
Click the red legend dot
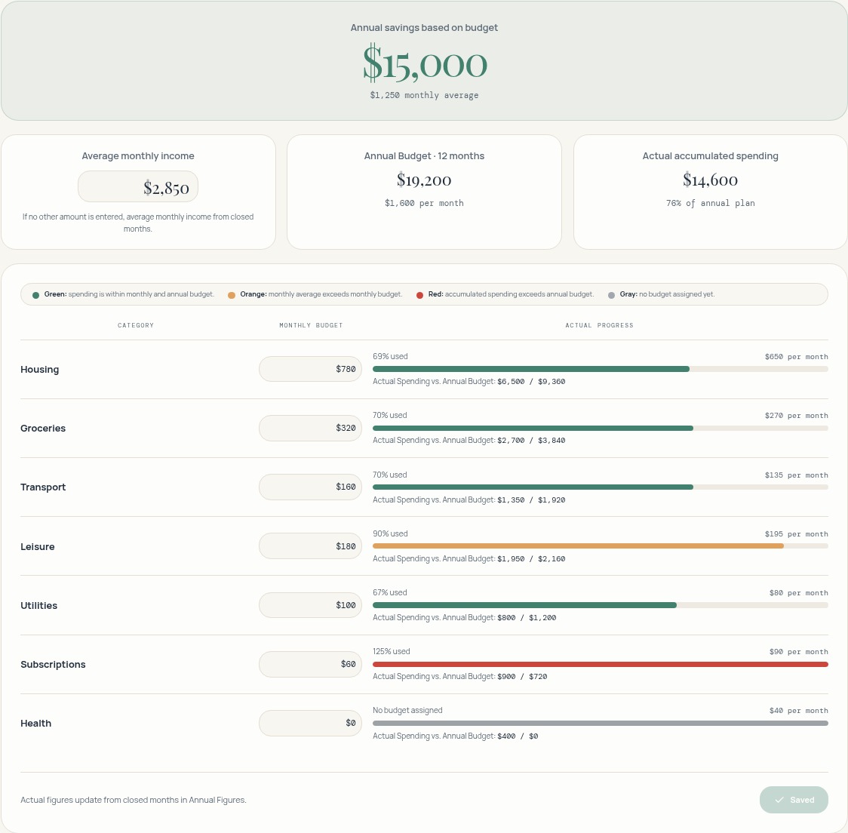click(x=419, y=295)
